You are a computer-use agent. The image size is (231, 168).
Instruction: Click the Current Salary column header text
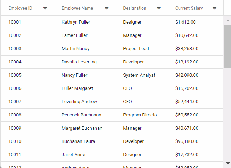189,8
